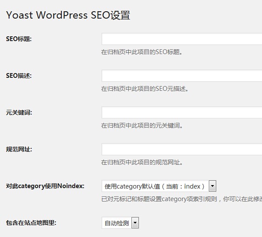Viewport: 262px width, 237px height.
Task: Click the help text below the SEO标题 field
Action: 142,52
